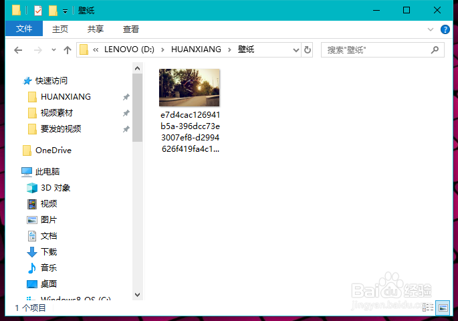Viewport: 458px width, 321px height.
Task: Expand chevron after LENOVO (D:) in path
Action: click(162, 50)
